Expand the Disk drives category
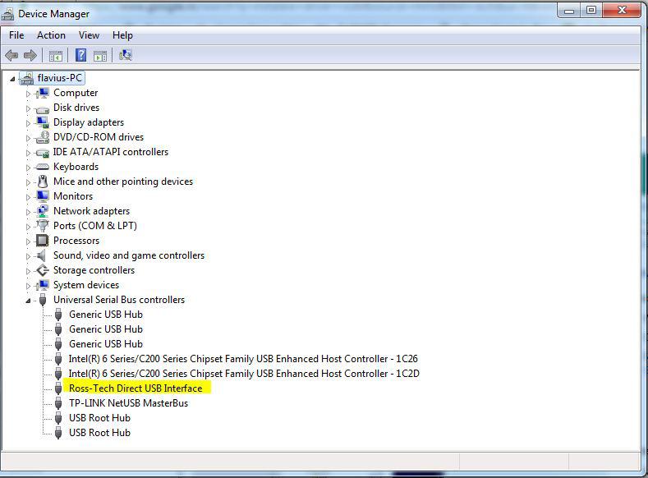The width and height of the screenshot is (648, 478). [28, 108]
